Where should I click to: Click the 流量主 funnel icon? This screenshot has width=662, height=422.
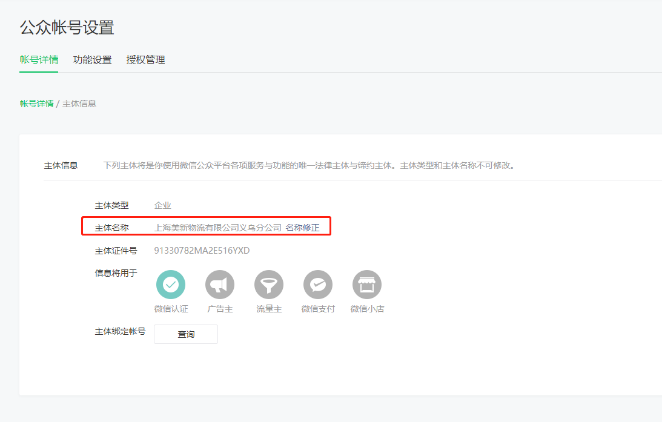click(269, 285)
